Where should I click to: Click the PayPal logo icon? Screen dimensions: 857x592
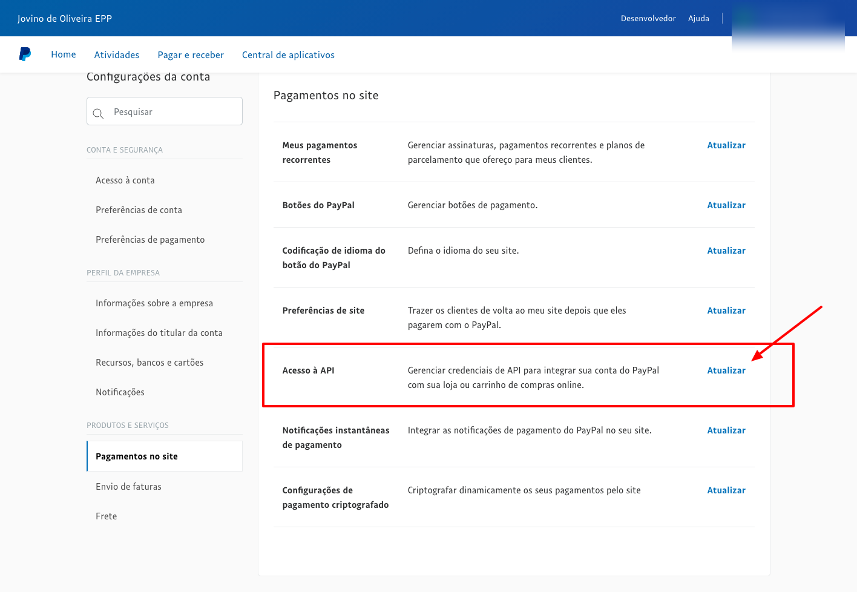[25, 54]
